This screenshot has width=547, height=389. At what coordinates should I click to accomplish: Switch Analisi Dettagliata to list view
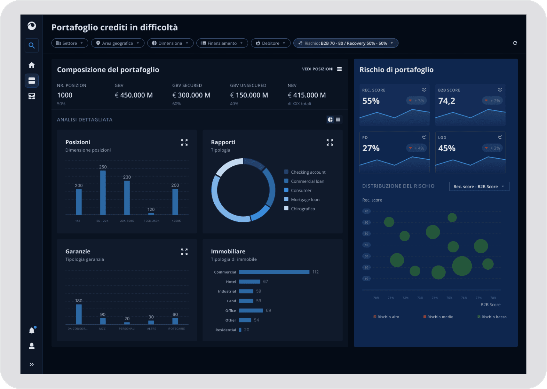click(x=338, y=119)
